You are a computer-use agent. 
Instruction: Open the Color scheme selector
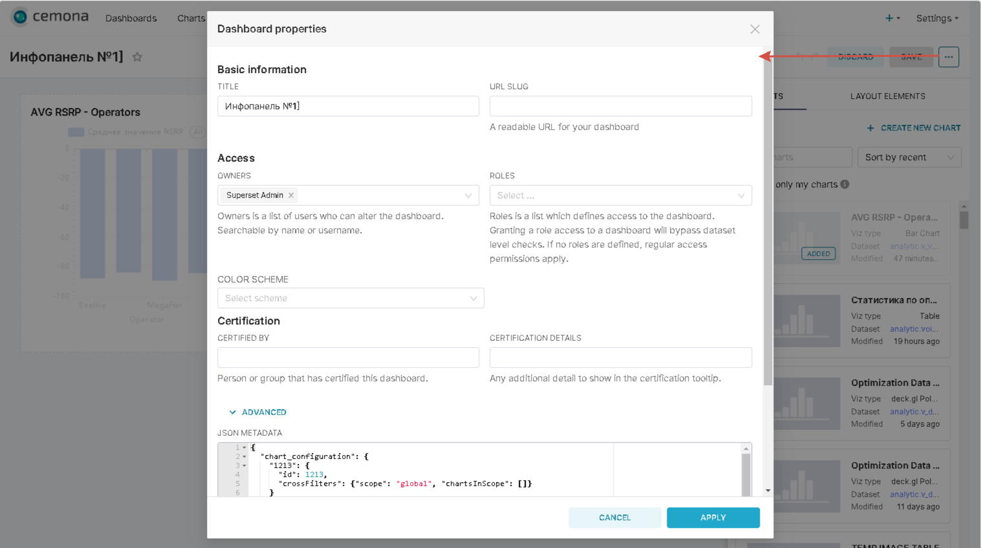coord(350,298)
